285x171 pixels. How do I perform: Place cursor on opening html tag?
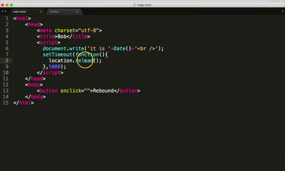(x=22, y=18)
